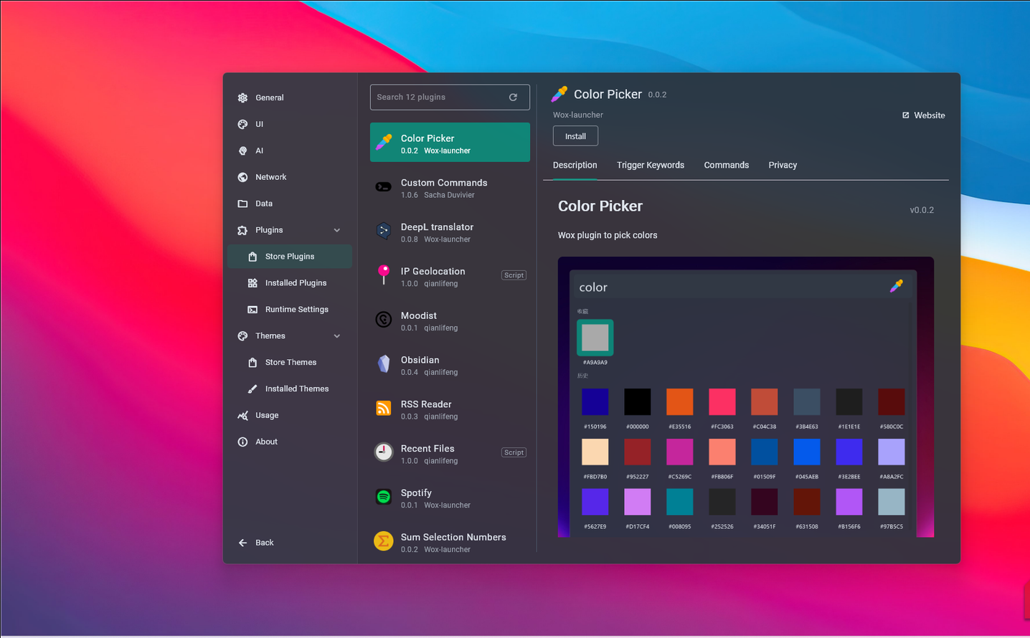The image size is (1030, 638).
Task: Select the pink #FC3063 color swatch
Action: pos(722,401)
